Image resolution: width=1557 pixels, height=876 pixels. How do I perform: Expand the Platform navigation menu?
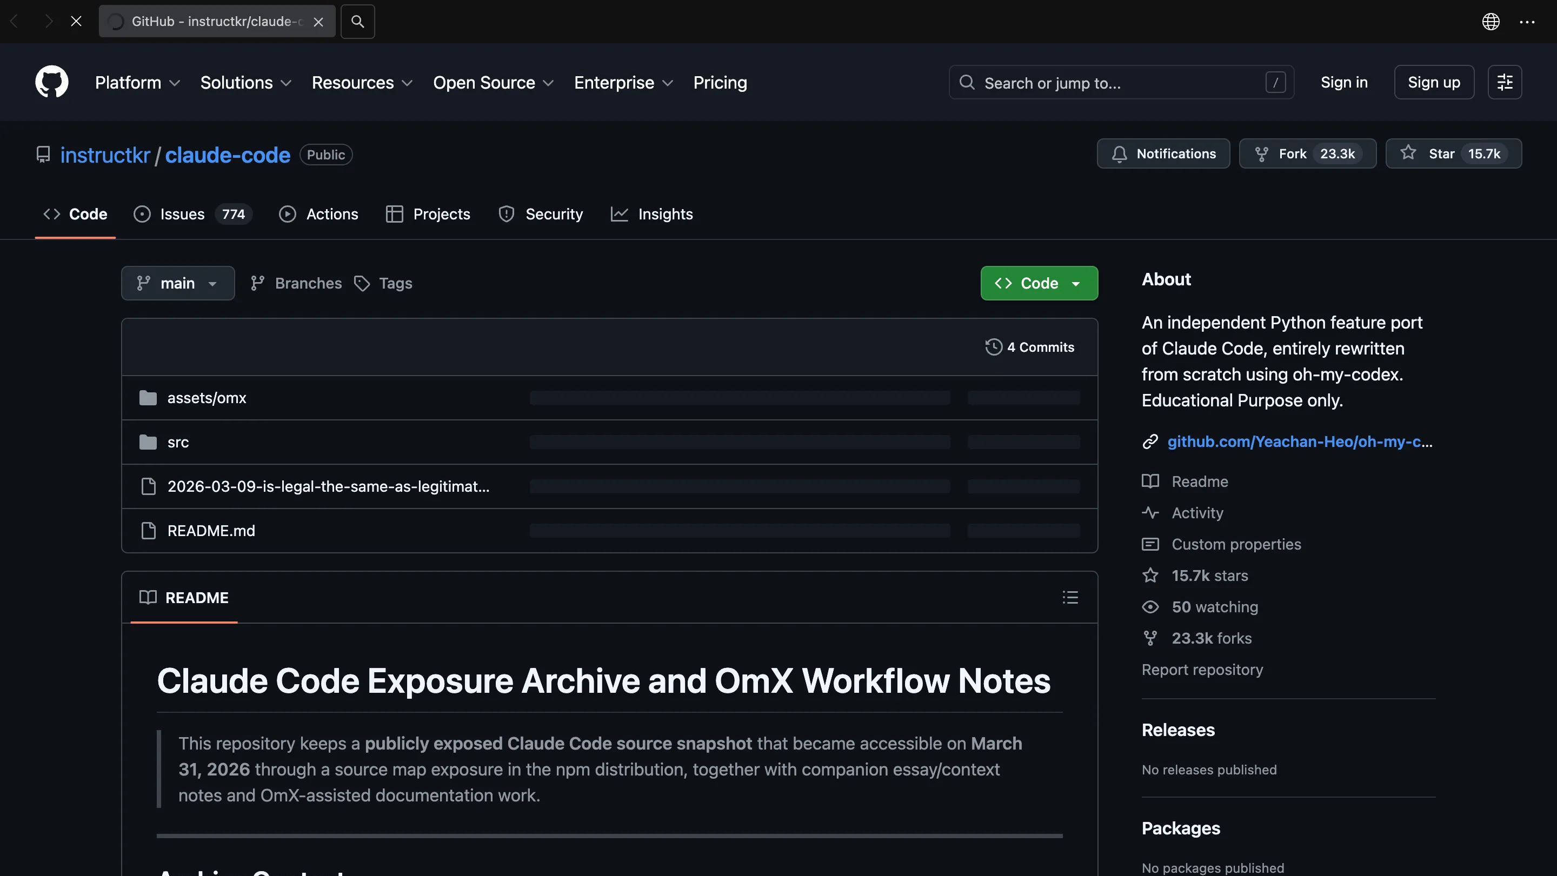pos(138,82)
